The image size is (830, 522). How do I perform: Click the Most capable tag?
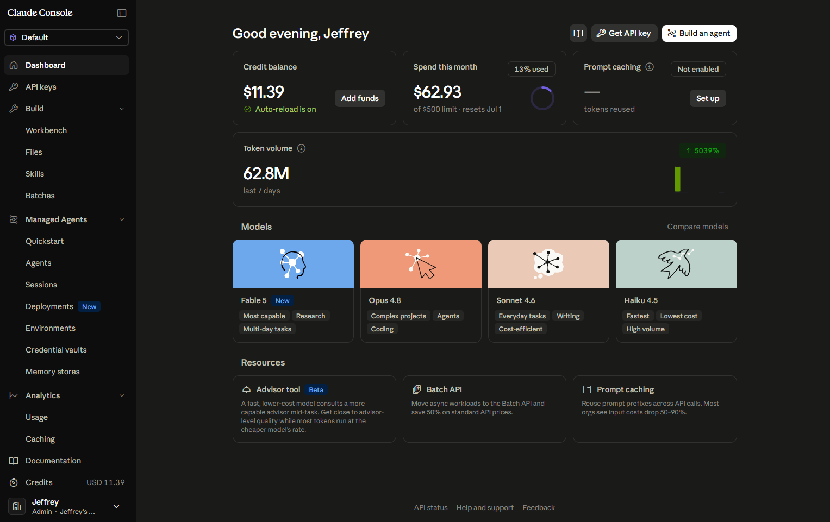pyautogui.click(x=264, y=316)
